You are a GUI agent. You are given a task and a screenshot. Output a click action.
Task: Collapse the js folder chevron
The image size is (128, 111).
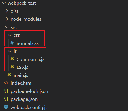click(x=10, y=51)
